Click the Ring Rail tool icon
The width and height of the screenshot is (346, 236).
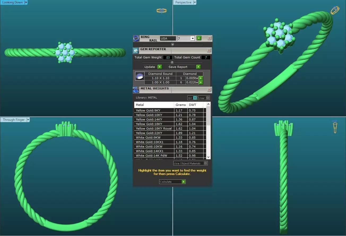point(136,38)
